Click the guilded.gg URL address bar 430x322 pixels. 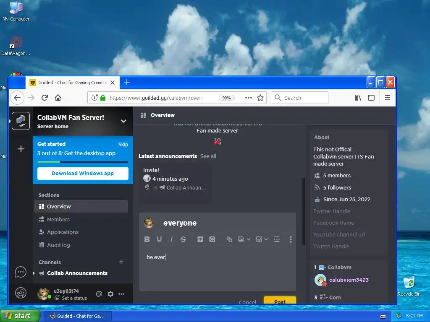coord(155,98)
